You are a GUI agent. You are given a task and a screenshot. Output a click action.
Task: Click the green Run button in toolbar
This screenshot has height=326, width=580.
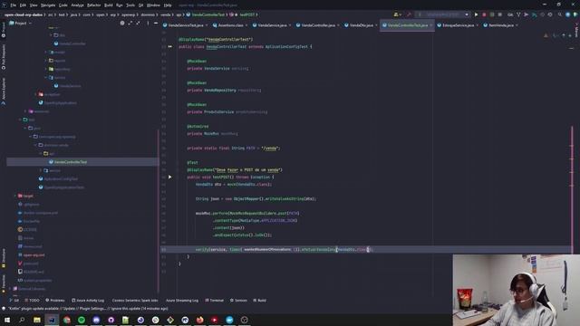pos(476,14)
